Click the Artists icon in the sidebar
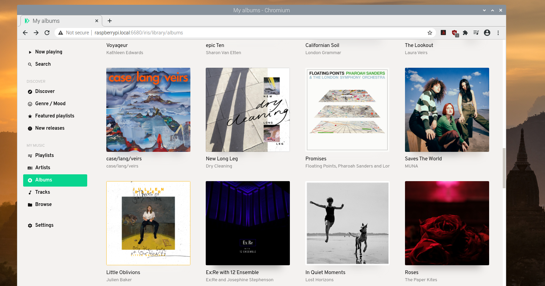545x286 pixels. click(x=30, y=168)
